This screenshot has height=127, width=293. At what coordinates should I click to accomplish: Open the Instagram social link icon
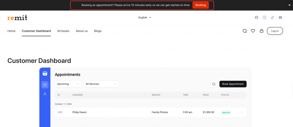pos(265,17)
